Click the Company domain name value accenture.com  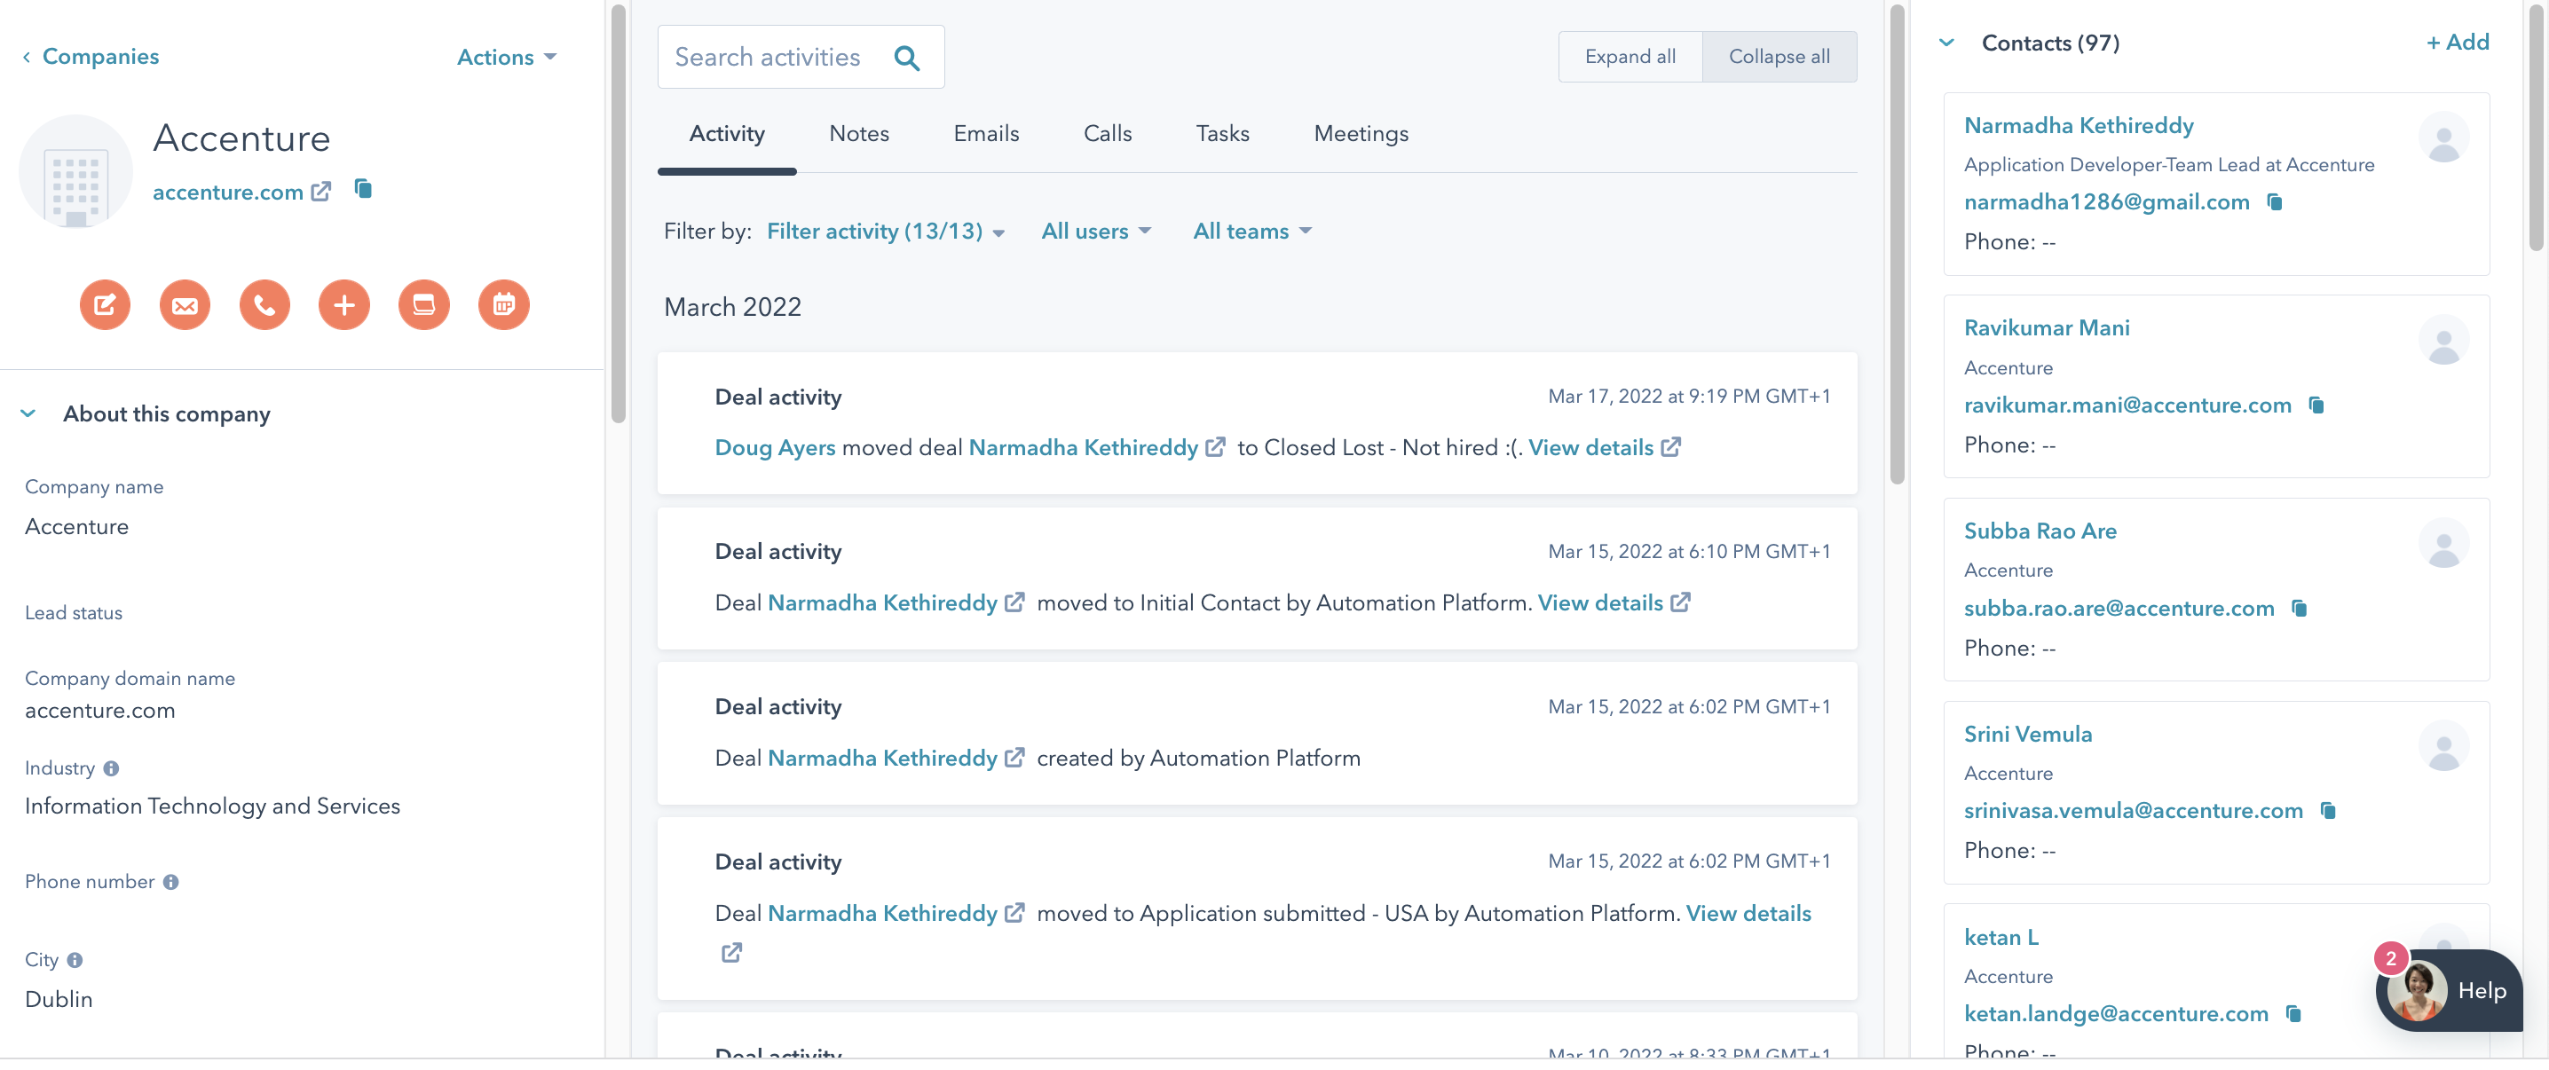point(100,711)
